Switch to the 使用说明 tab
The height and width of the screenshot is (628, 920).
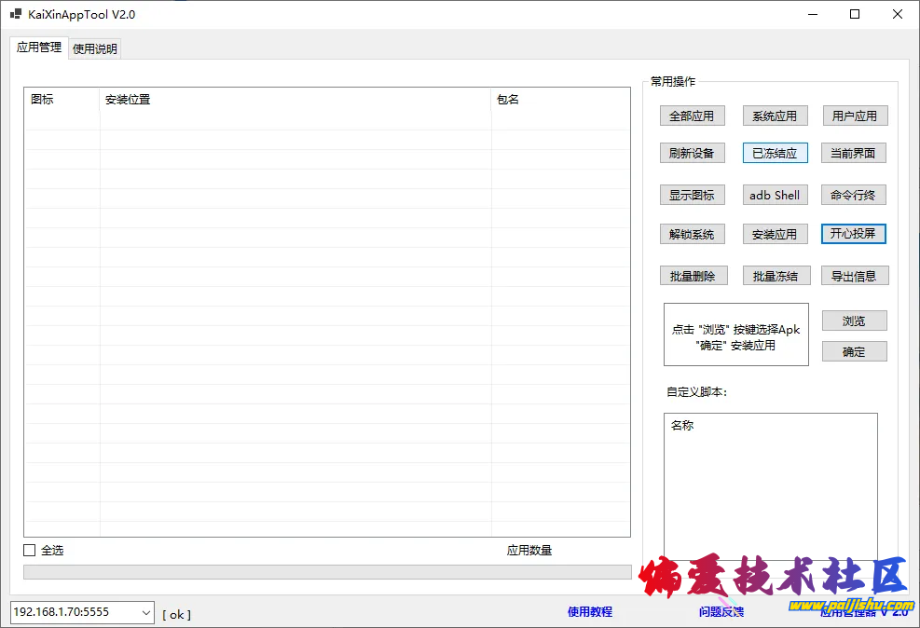95,48
